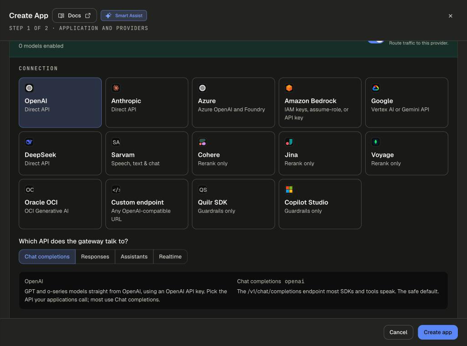Choose the Quilr SDK provider title

(212, 202)
